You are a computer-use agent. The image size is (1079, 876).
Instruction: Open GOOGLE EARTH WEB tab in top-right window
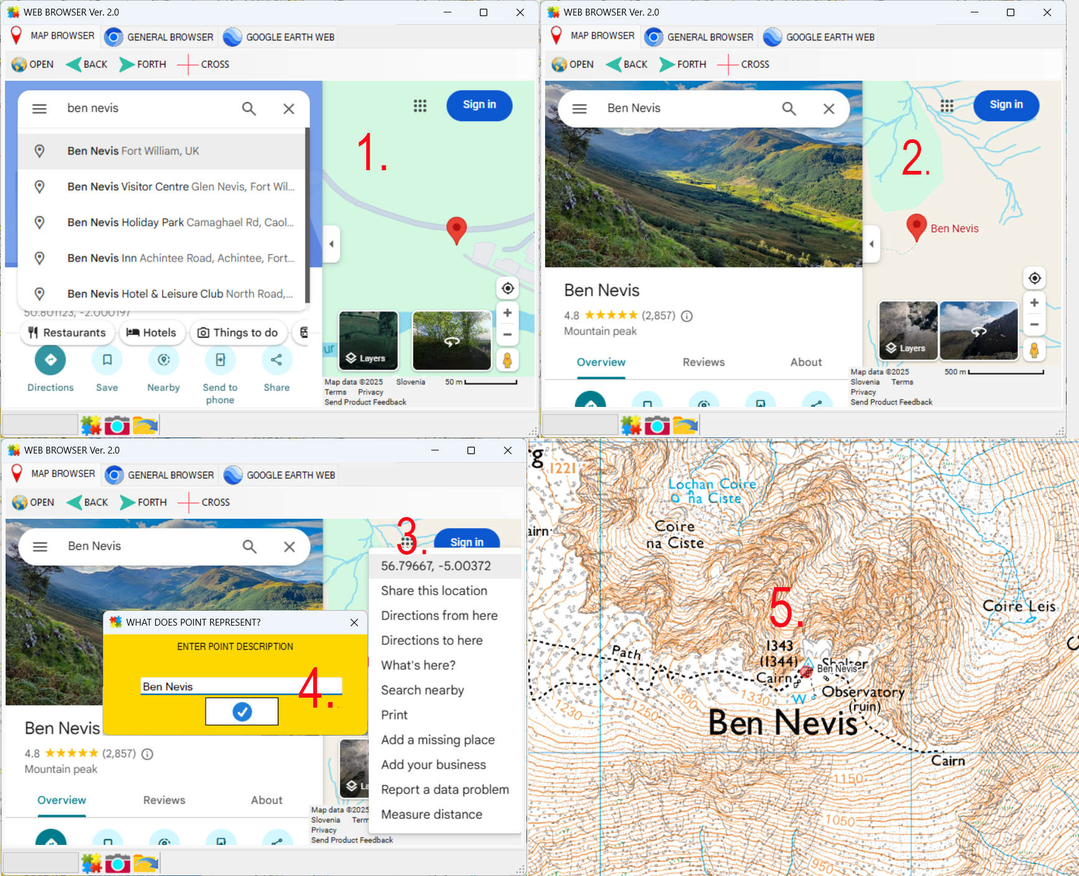pyautogui.click(x=819, y=37)
